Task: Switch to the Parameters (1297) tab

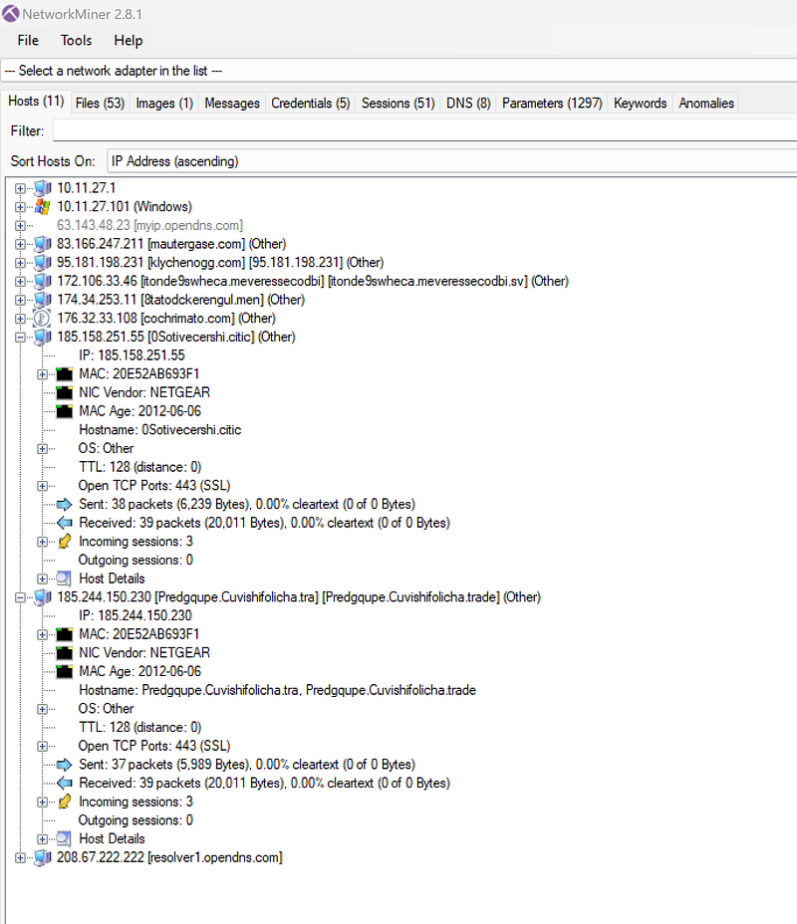Action: pyautogui.click(x=552, y=104)
